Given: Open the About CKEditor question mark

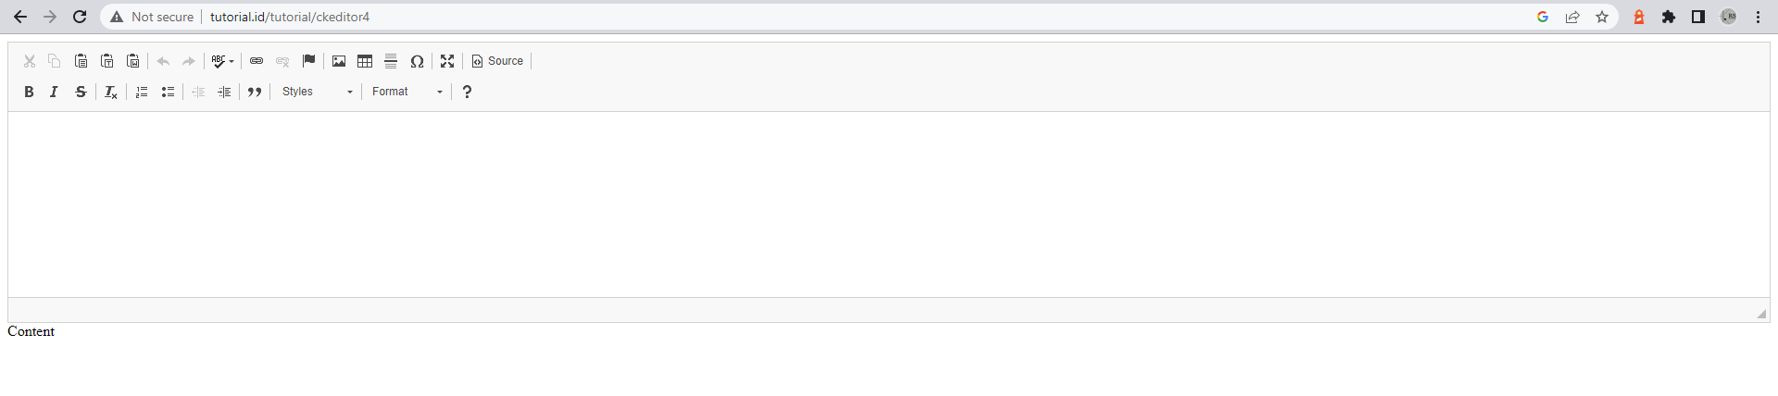Looking at the screenshot, I should click(467, 92).
